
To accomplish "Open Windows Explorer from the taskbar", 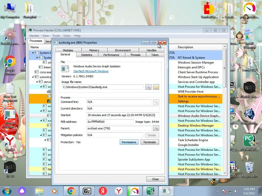I will click(x=39, y=191).
